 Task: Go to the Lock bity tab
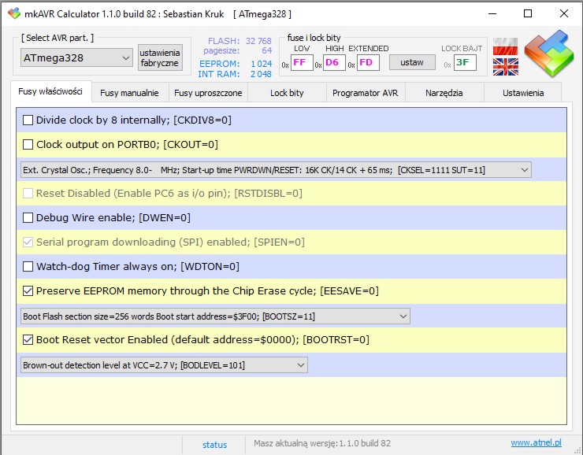coord(287,93)
